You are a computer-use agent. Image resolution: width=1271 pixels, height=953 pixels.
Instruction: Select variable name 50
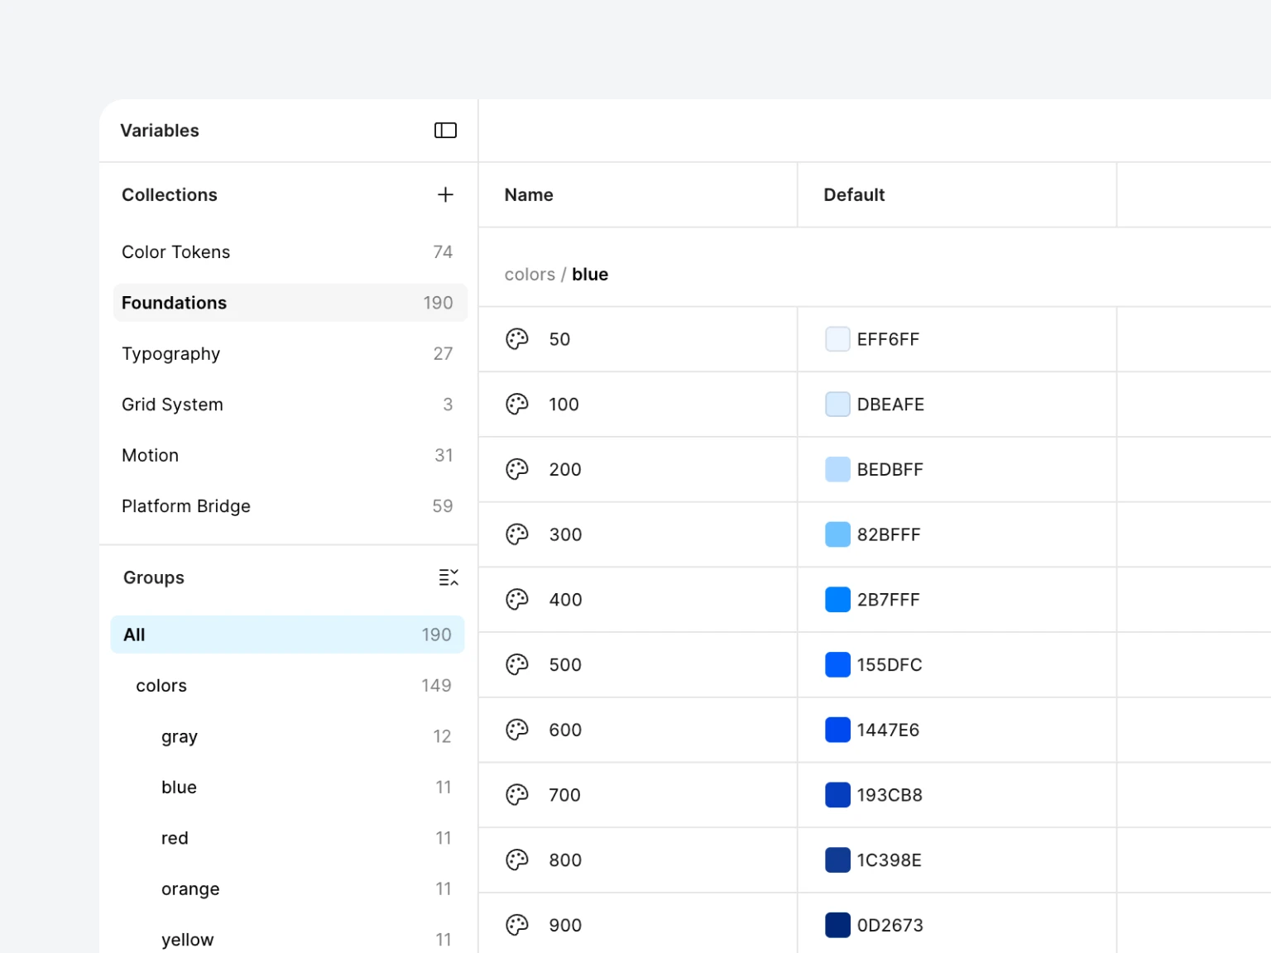click(559, 339)
